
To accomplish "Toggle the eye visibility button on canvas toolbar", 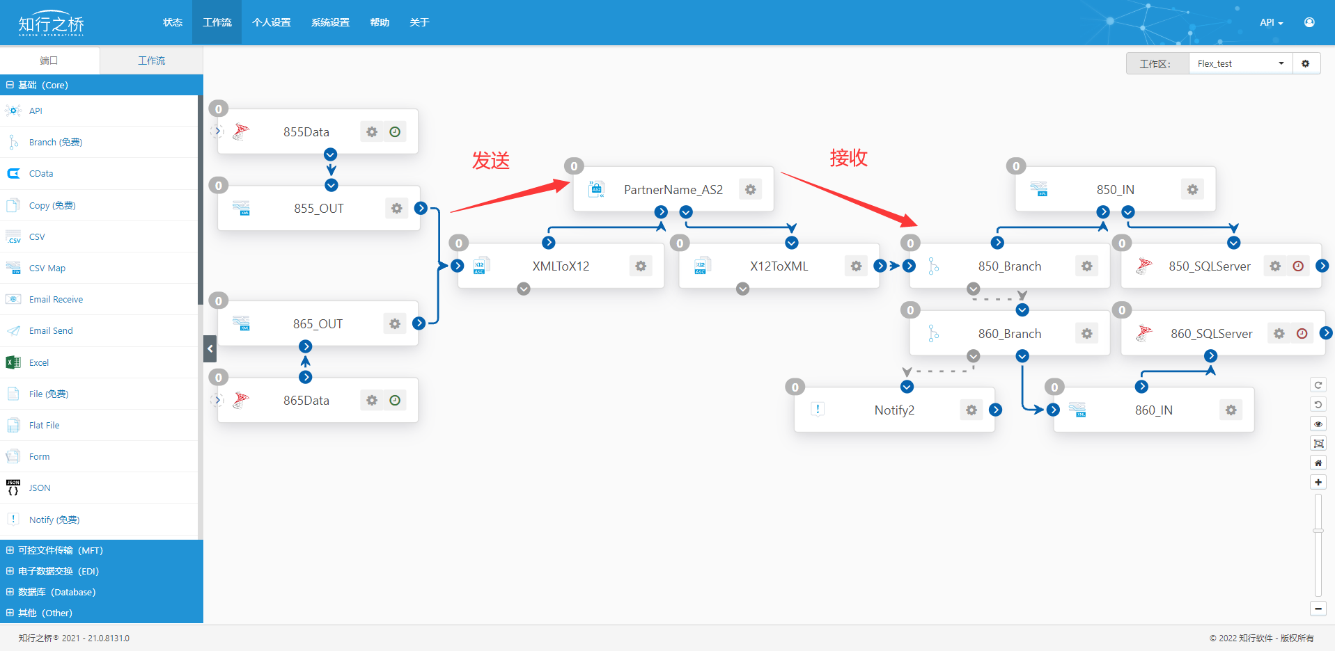I will pos(1318,424).
